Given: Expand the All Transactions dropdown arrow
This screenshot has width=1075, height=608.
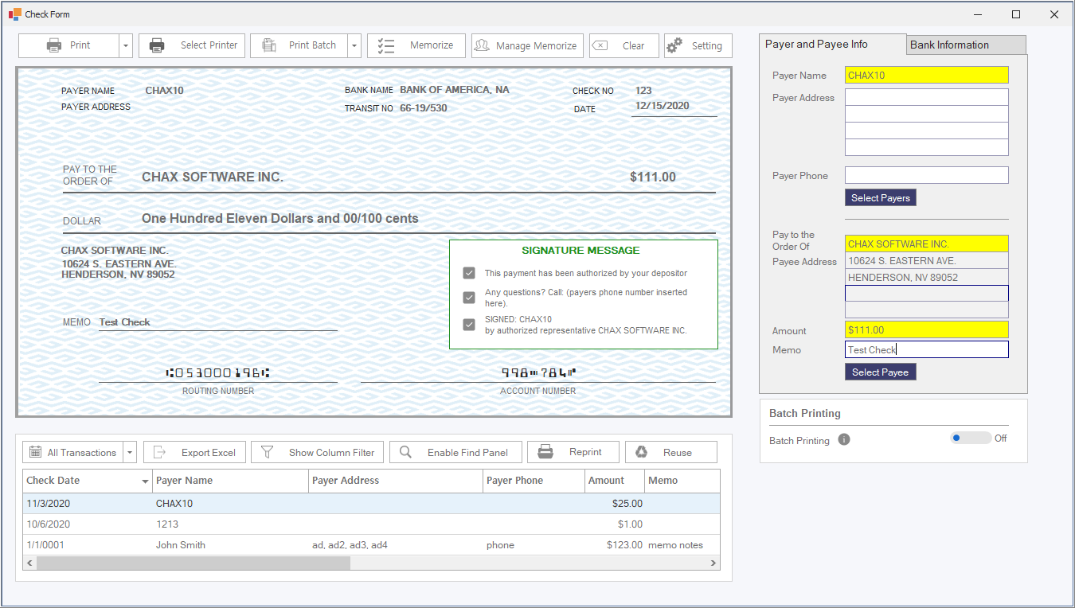Looking at the screenshot, I should pos(130,453).
